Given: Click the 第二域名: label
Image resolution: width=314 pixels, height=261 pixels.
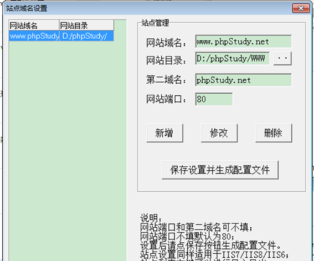Looking at the screenshot, I should pos(166,80).
